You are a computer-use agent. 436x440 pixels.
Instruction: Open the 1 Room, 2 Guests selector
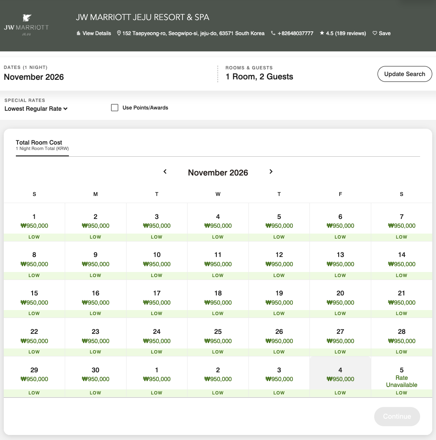point(259,76)
